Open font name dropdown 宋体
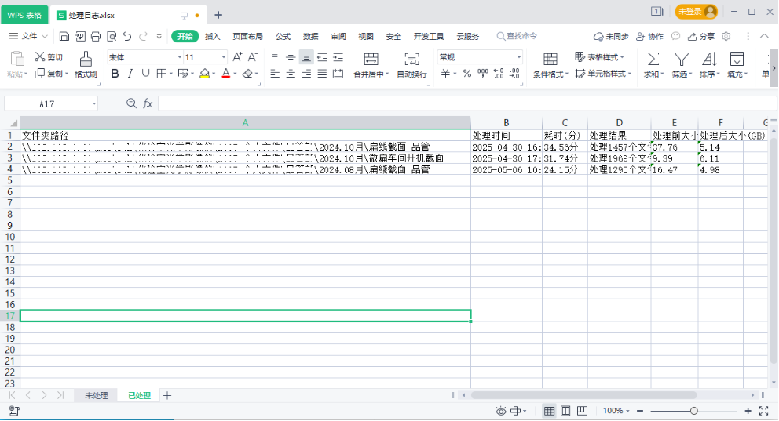Screen dimensions: 779x421 (179, 57)
